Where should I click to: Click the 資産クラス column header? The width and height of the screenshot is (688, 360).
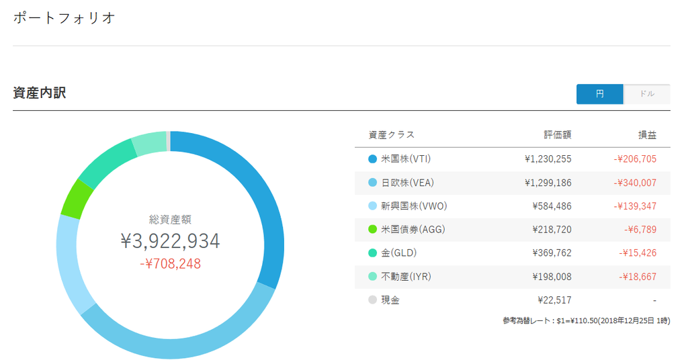point(392,135)
